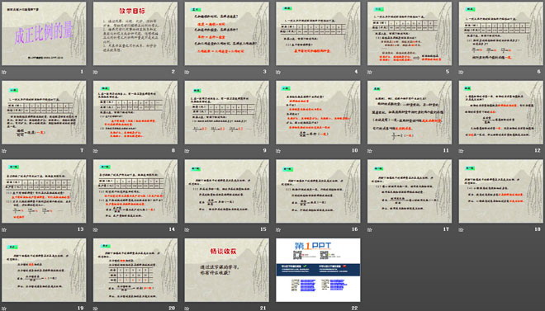Preview animation via star under slide 7
Viewport: 545px width, 311px height.
[x=4, y=151]
